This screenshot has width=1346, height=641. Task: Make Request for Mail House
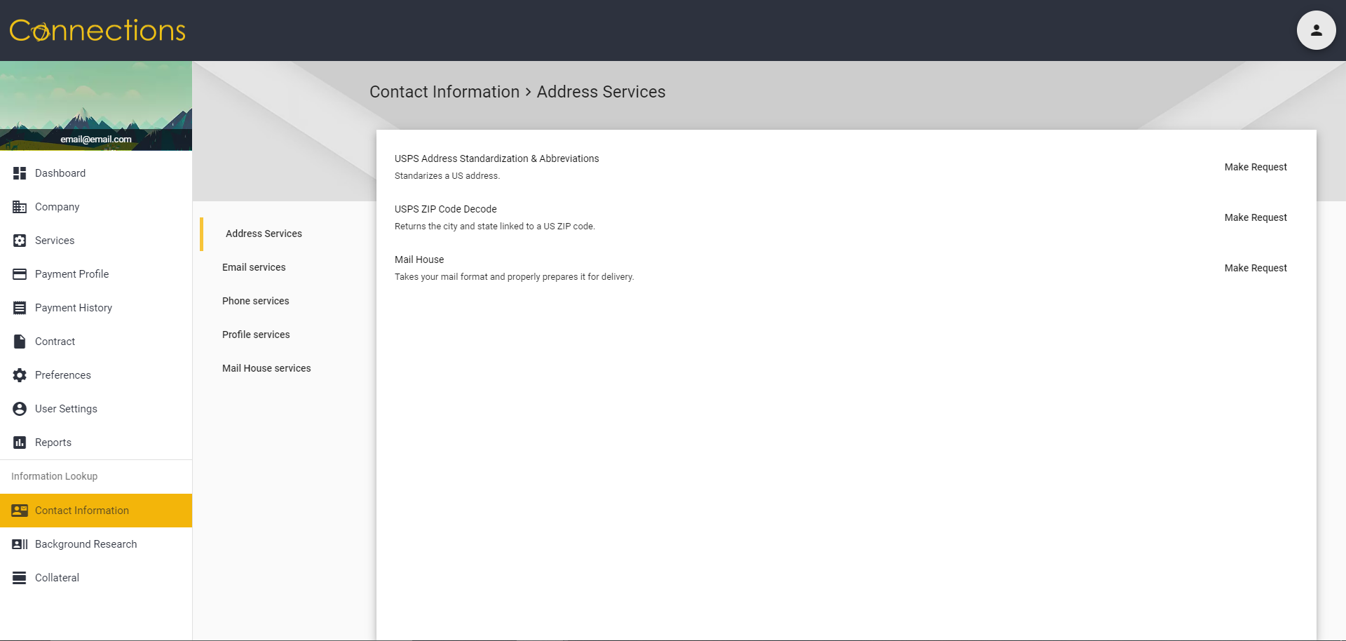coord(1256,268)
